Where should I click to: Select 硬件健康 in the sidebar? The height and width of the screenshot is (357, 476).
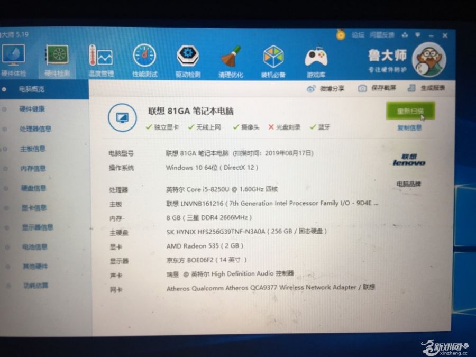pyautogui.click(x=32, y=108)
